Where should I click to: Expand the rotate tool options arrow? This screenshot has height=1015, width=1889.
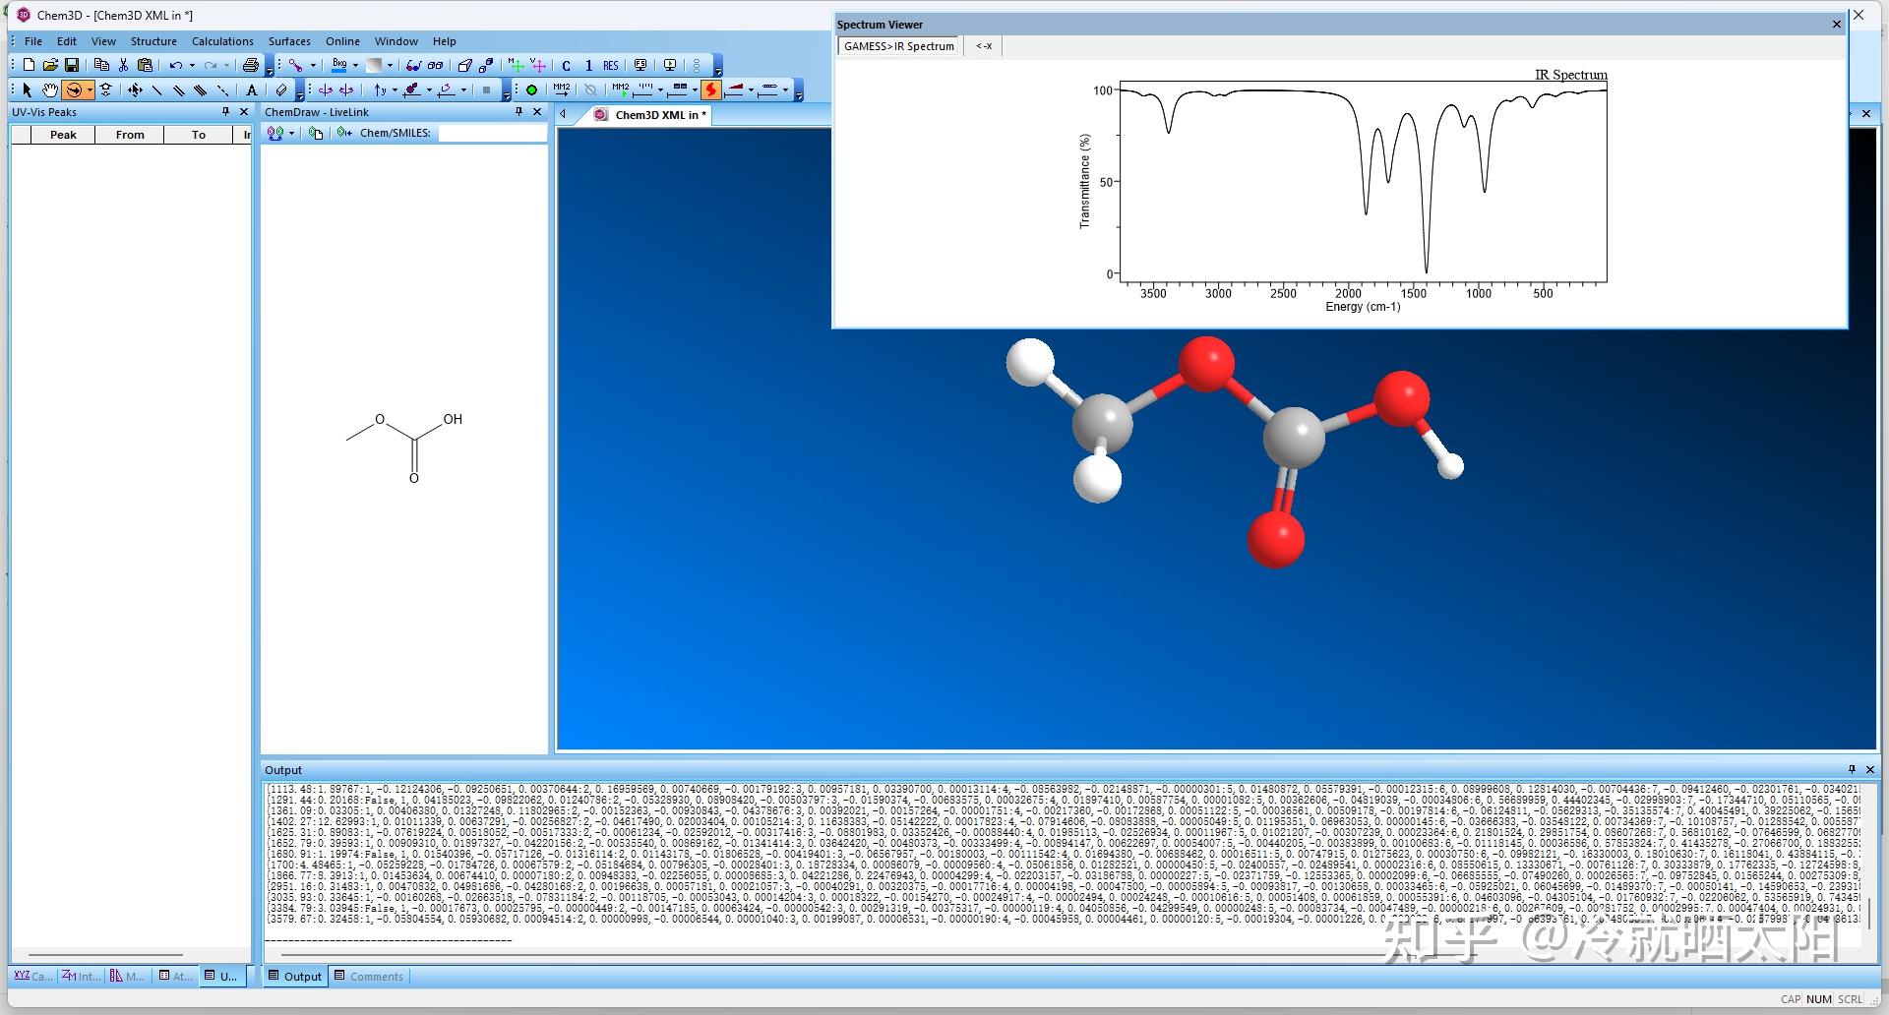click(x=91, y=90)
